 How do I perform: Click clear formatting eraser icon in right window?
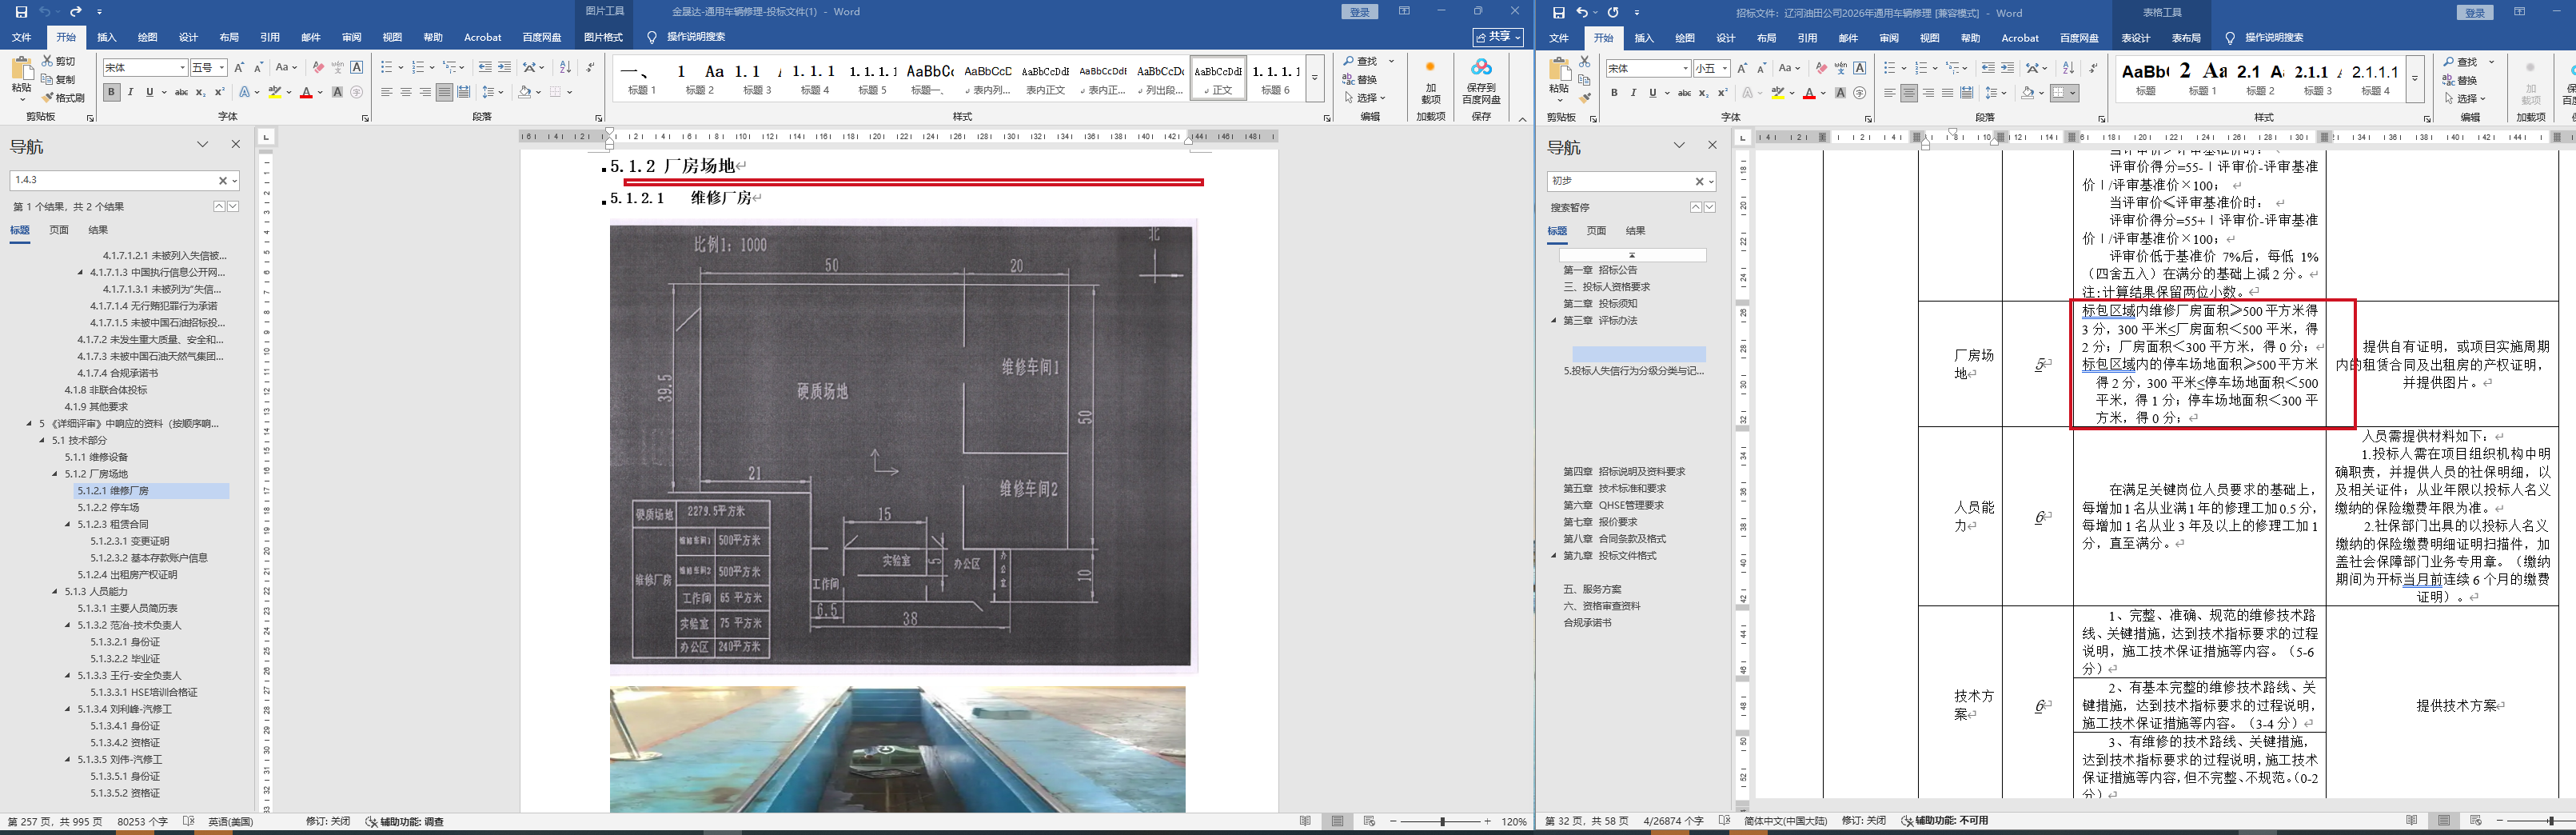tap(1821, 68)
